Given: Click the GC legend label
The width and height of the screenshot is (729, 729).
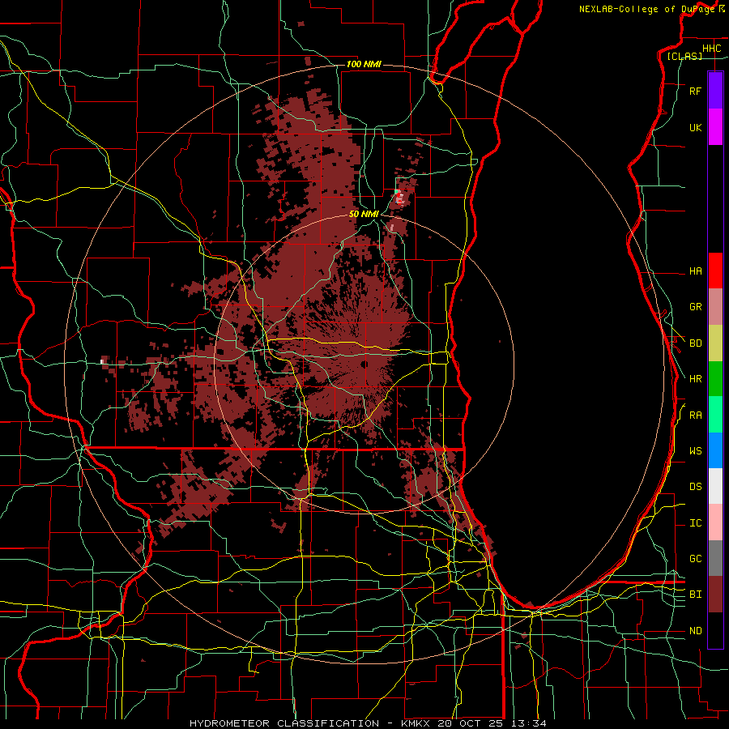Looking at the screenshot, I should click(x=695, y=559).
